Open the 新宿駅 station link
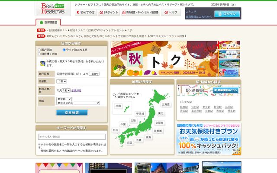This screenshot has height=173, width=277. point(218,107)
